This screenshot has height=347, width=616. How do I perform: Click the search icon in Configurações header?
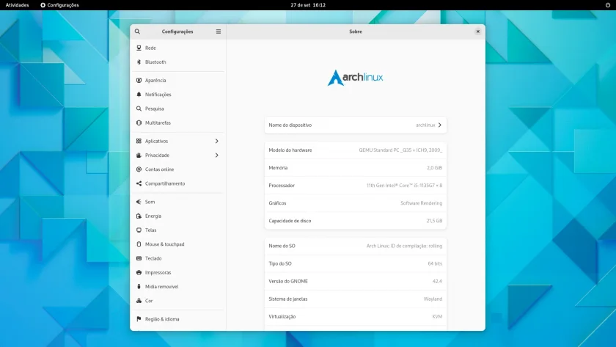click(x=137, y=32)
